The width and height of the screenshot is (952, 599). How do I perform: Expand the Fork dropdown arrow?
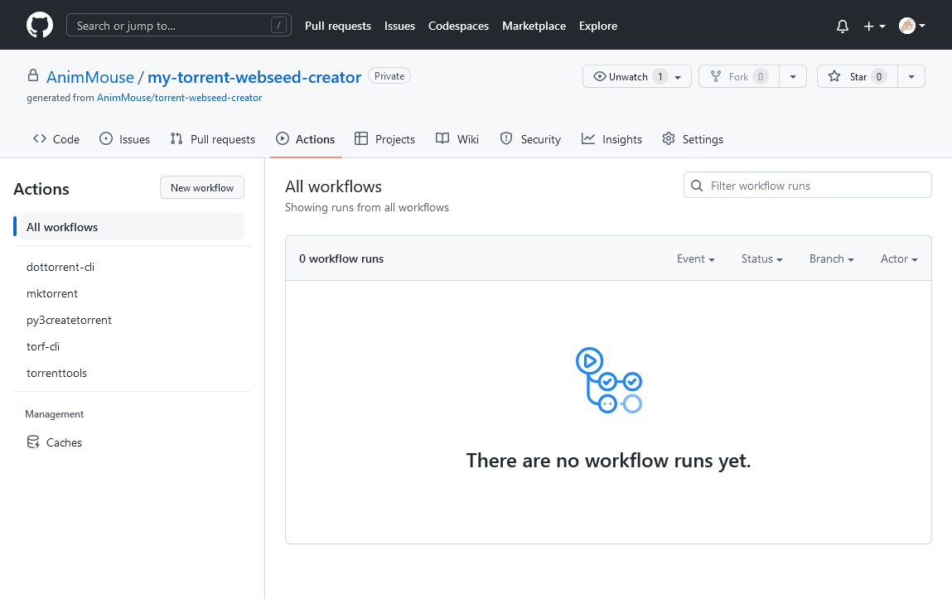tap(793, 76)
